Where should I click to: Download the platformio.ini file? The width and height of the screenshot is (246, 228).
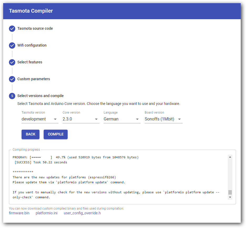(x=47, y=213)
